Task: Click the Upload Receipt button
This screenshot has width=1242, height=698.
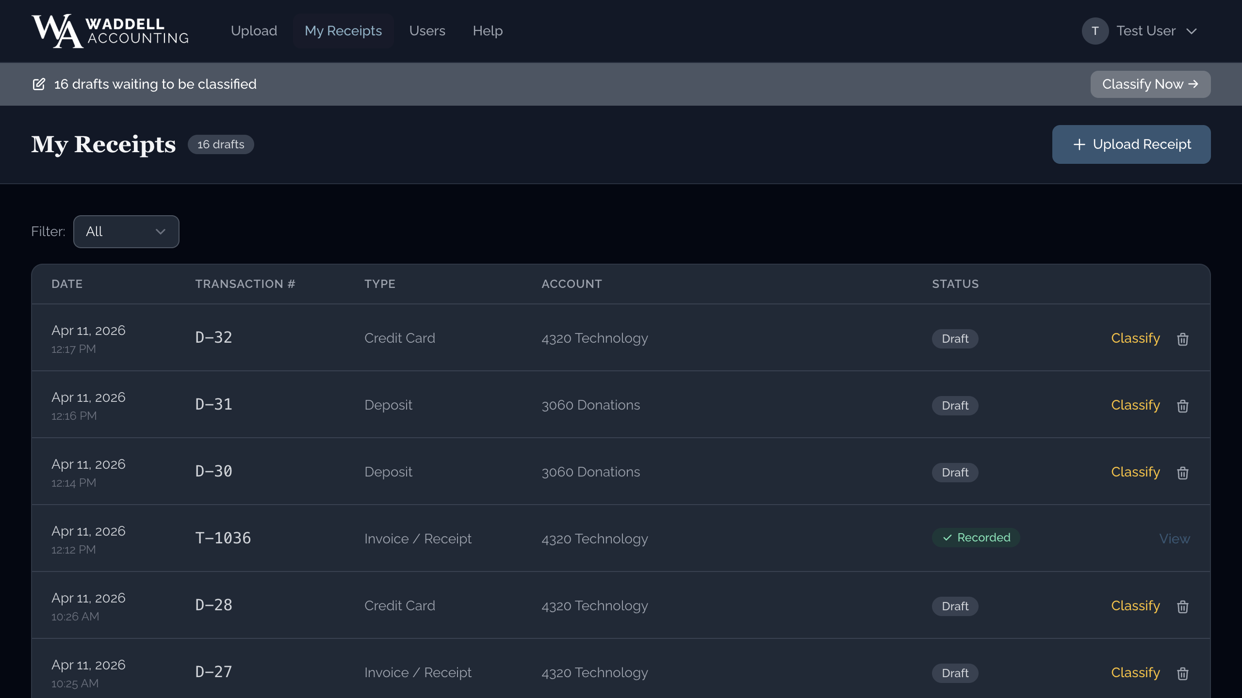Action: [1131, 144]
